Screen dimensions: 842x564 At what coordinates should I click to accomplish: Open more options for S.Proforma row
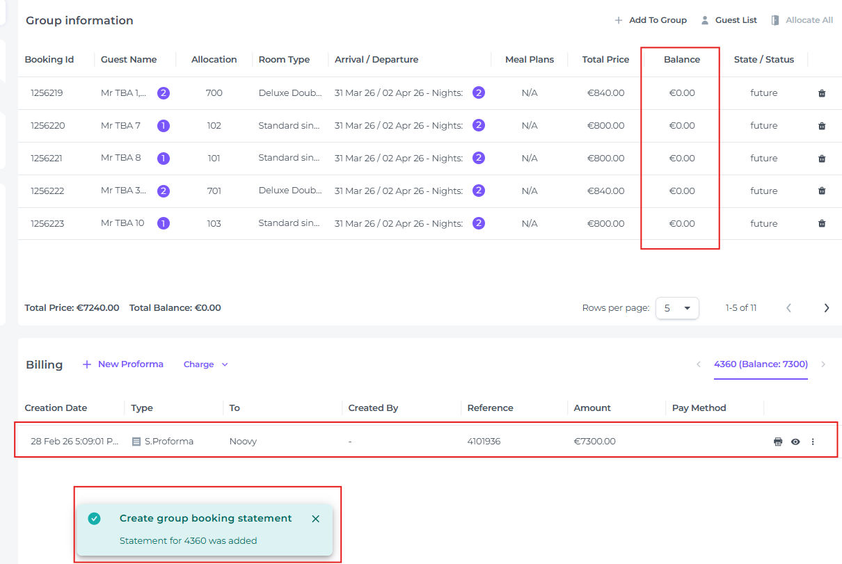(x=813, y=442)
